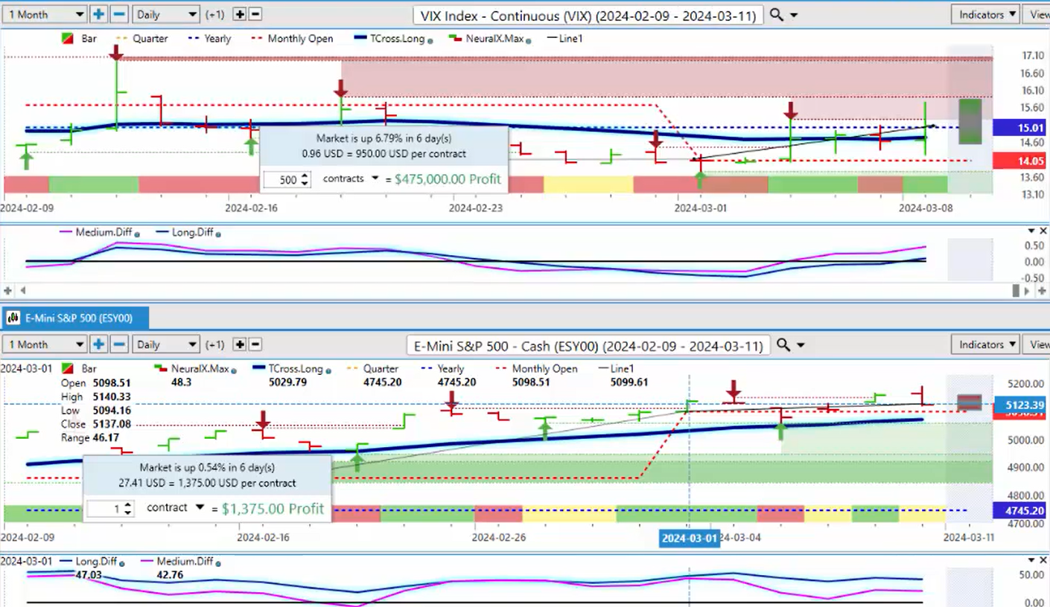Click the horizontal scrollbar thumb under VIX pane
1050x607 pixels.
pyautogui.click(x=1015, y=290)
